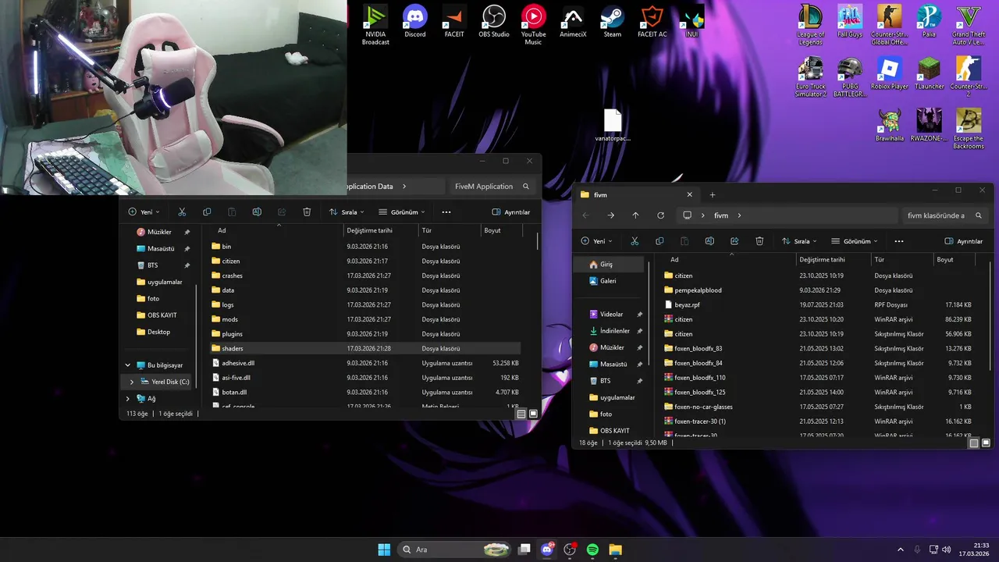This screenshot has width=999, height=562.
Task: Select the Brawlhalla desktop icon
Action: coord(890,126)
